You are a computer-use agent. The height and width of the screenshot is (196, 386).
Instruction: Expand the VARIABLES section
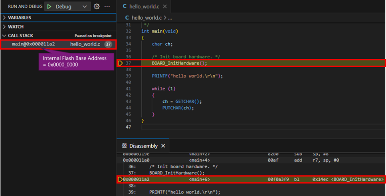pyautogui.click(x=4, y=18)
